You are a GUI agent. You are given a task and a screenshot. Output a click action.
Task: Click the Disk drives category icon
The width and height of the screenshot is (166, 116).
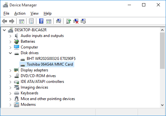point(17,54)
